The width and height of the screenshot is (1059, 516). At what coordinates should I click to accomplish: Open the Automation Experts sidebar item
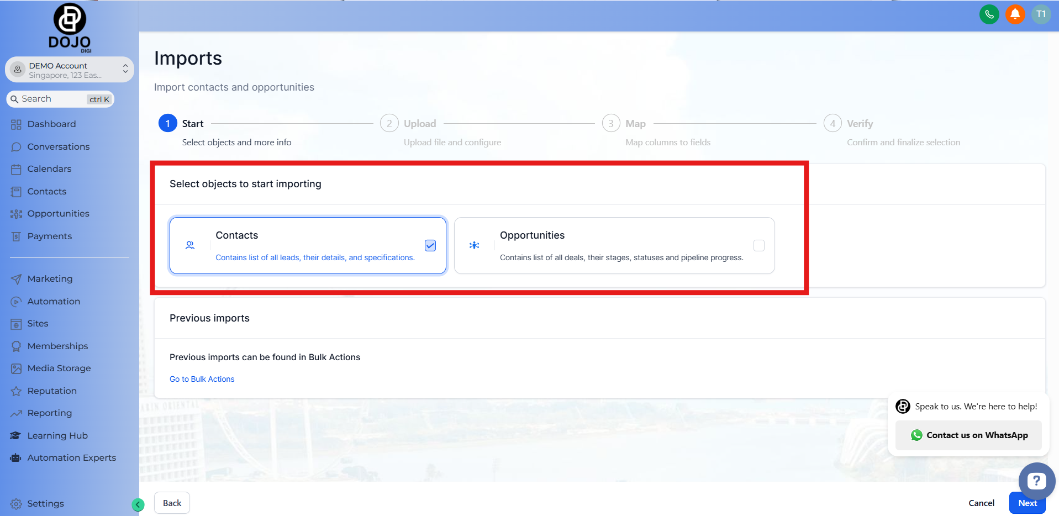point(63,457)
